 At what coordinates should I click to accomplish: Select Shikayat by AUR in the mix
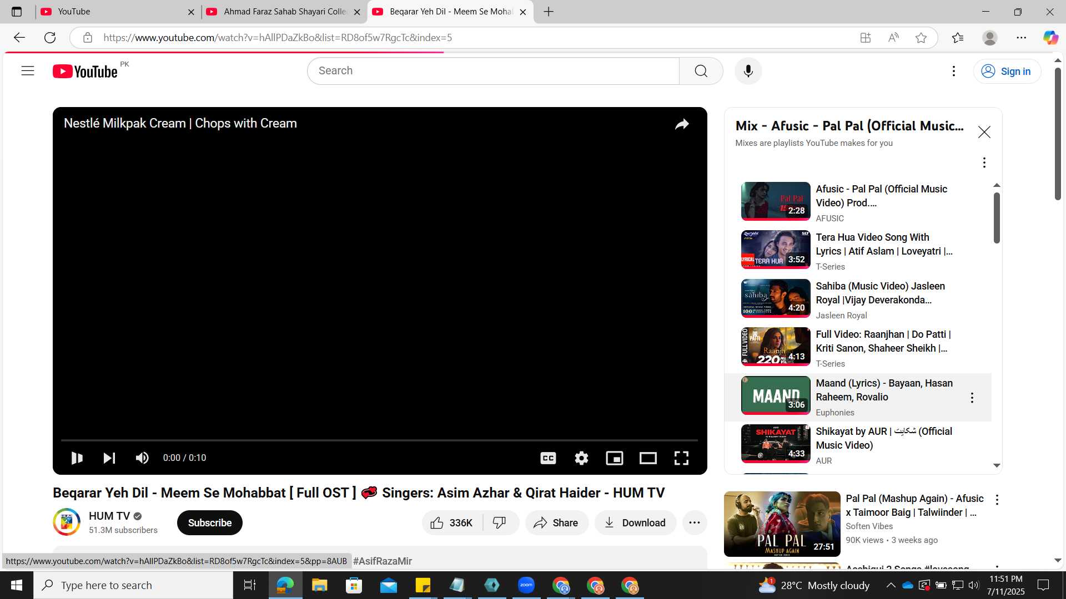coord(858,445)
